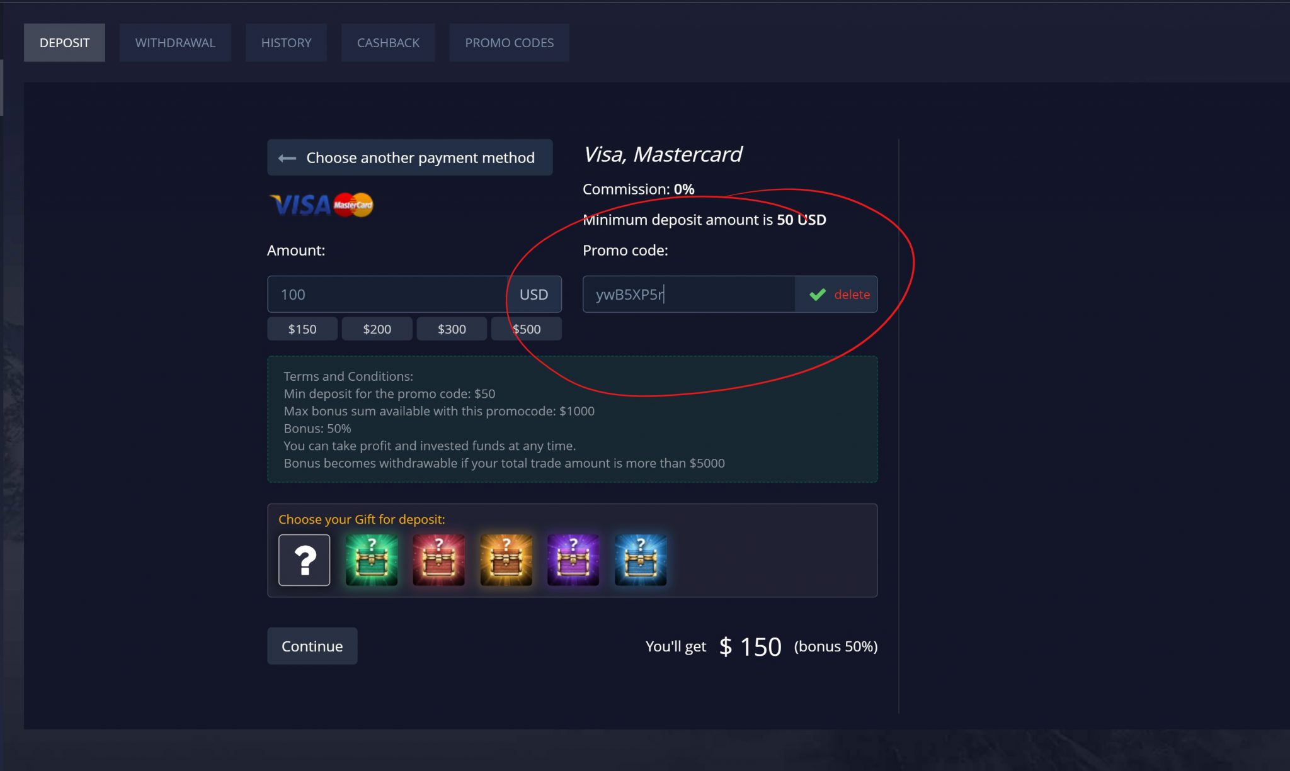
Task: Select the $200 quick amount
Action: click(x=377, y=328)
